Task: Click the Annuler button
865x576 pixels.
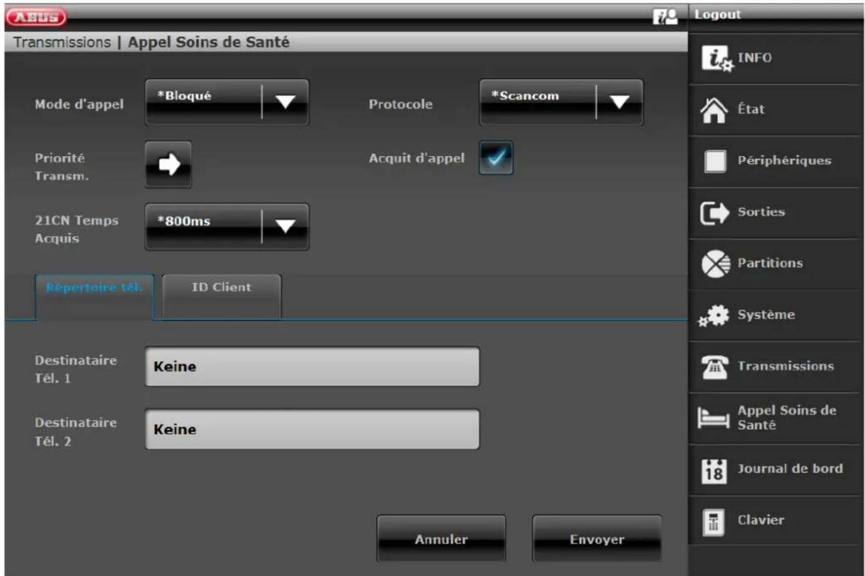Action: click(x=441, y=538)
